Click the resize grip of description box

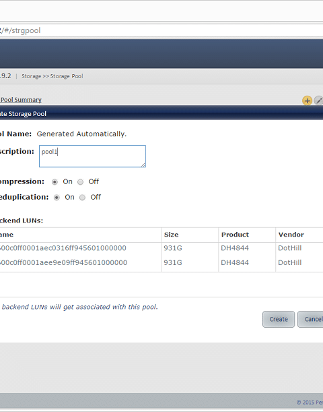point(143,165)
